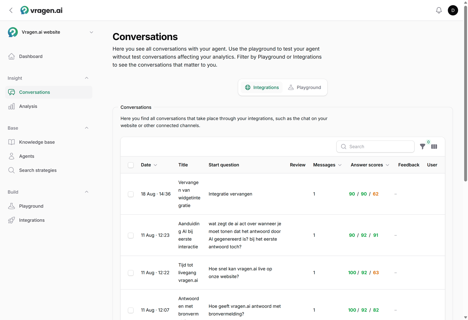
Task: Open Agents in the sidebar
Action: [49, 156]
